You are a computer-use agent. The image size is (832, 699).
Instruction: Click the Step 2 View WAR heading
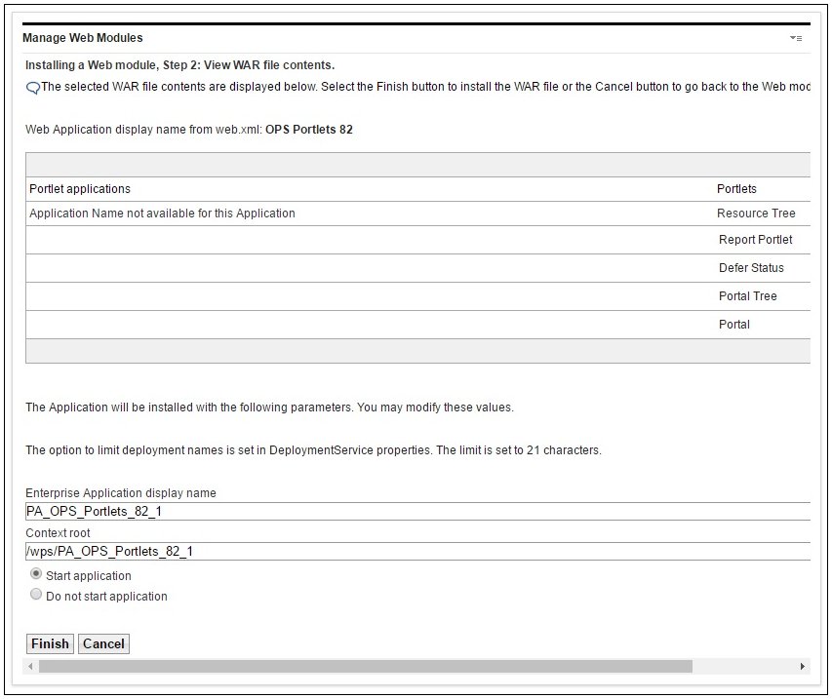click(x=179, y=65)
